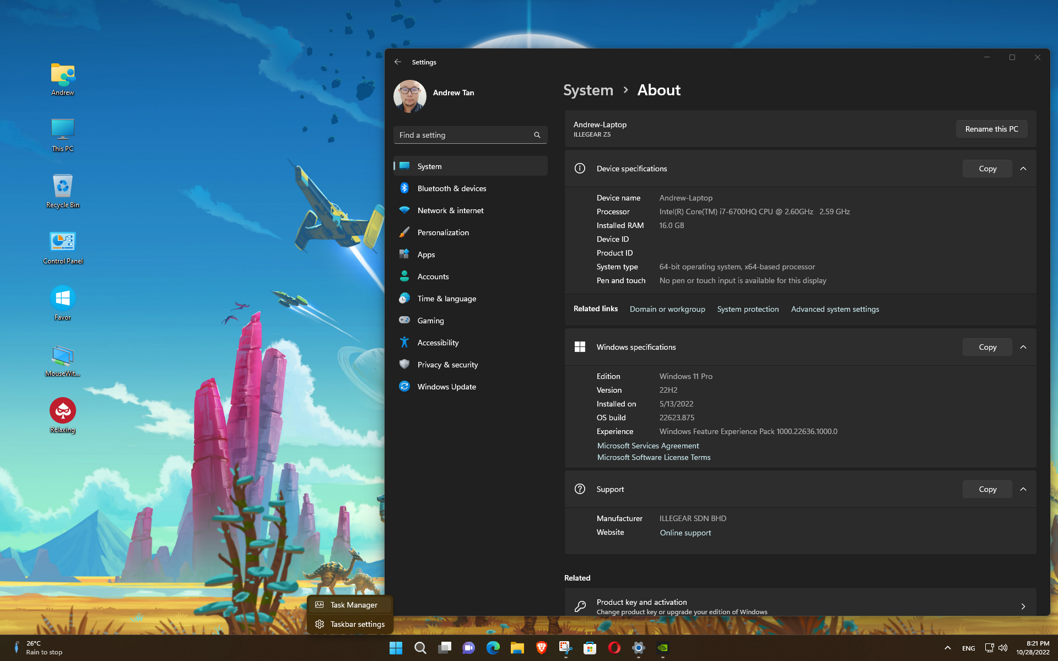The image size is (1058, 661).
Task: Launch Opera browser from taskbar
Action: pos(614,648)
